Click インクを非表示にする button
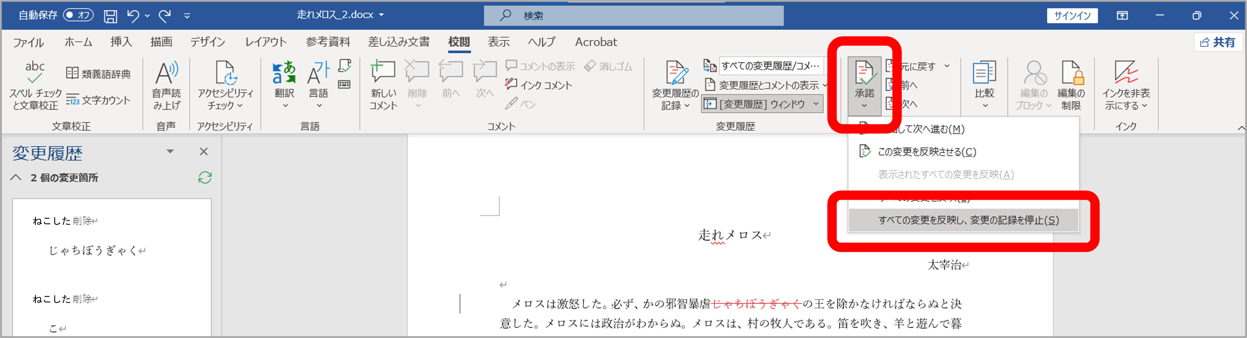The height and width of the screenshot is (338, 1247). (x=1126, y=85)
